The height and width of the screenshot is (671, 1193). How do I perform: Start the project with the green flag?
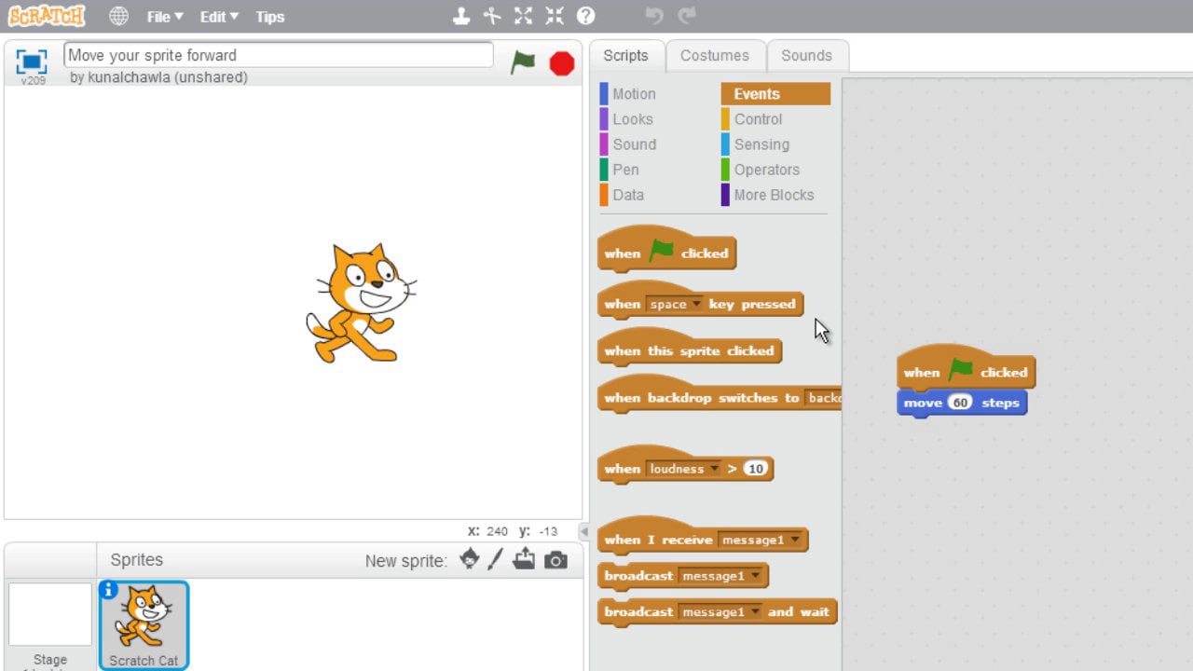pyautogui.click(x=523, y=62)
